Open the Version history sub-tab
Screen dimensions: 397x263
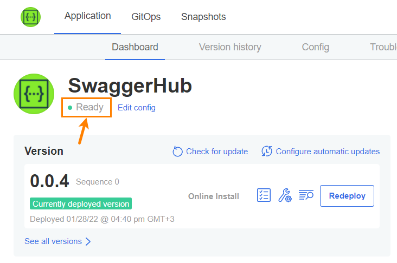point(230,47)
